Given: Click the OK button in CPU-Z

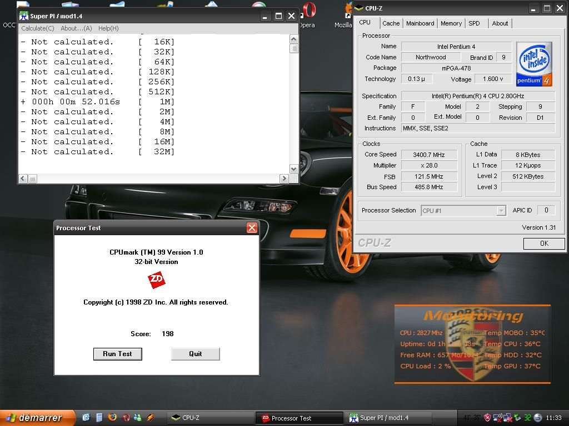Looking at the screenshot, I should tap(544, 244).
